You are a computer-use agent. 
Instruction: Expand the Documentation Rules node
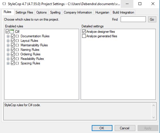point(8,36)
